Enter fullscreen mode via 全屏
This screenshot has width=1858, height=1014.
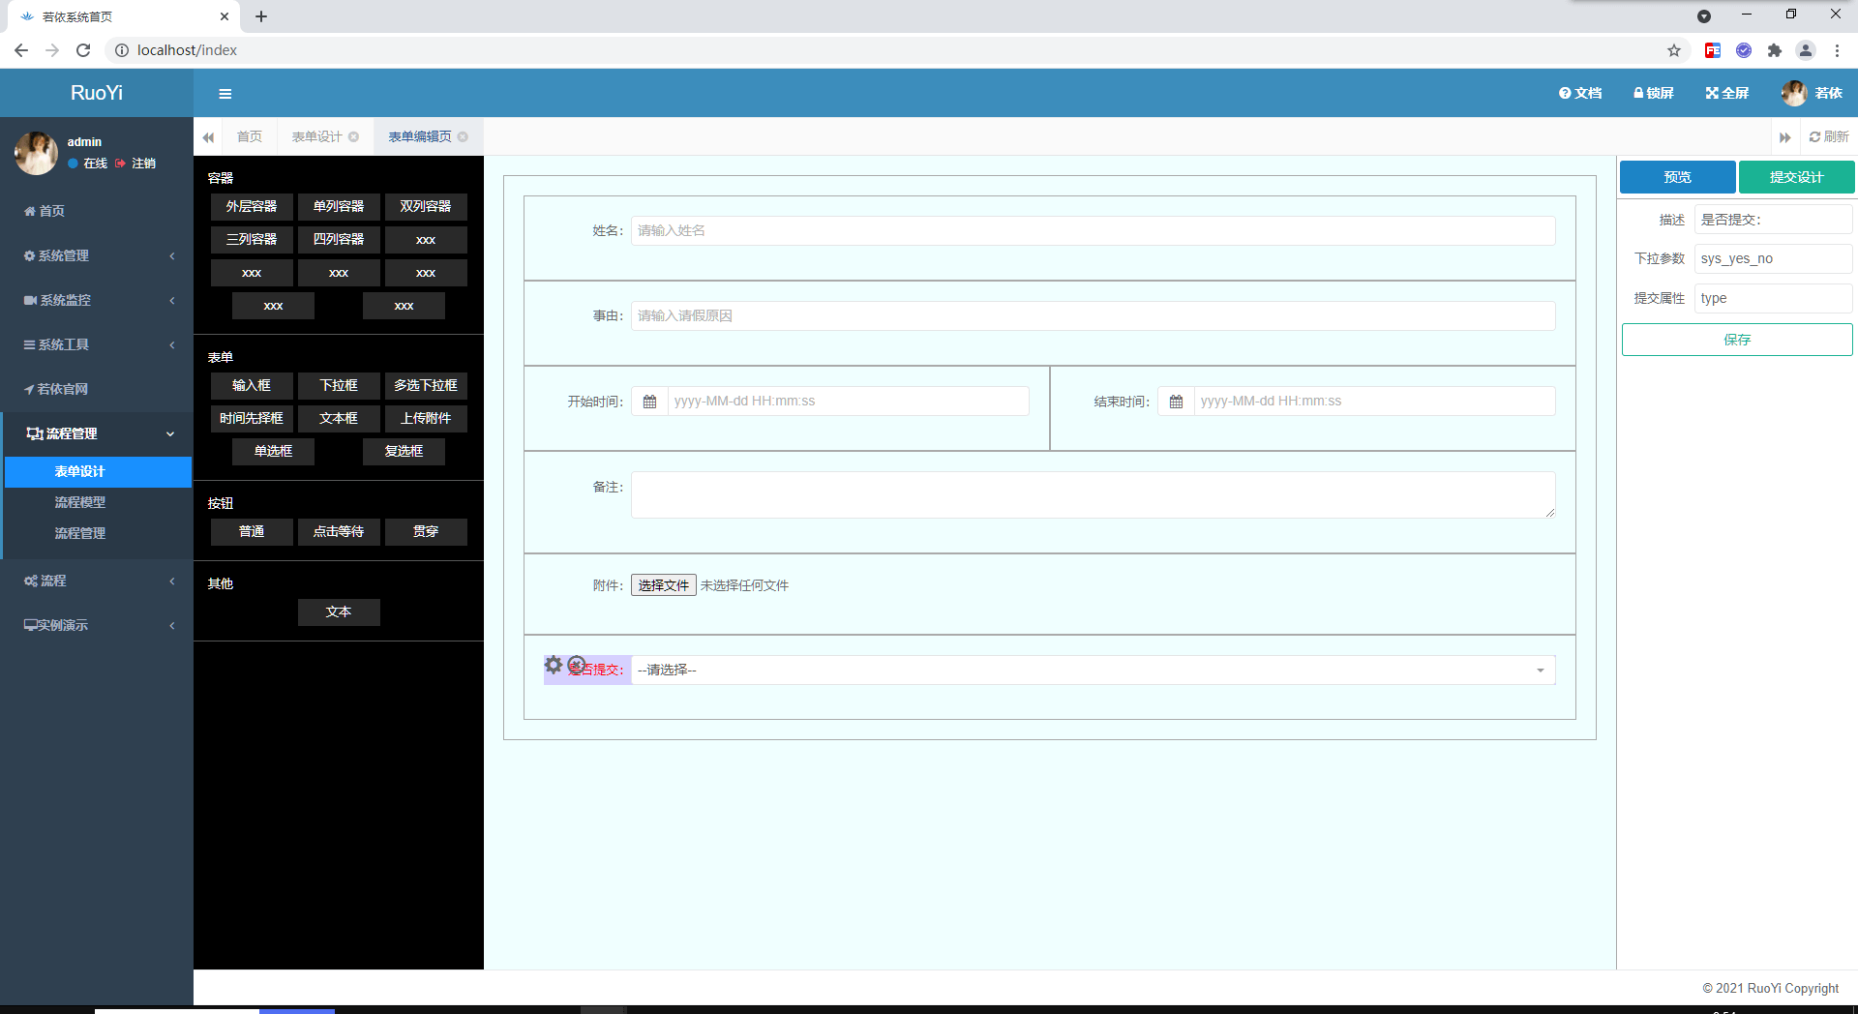point(1727,93)
